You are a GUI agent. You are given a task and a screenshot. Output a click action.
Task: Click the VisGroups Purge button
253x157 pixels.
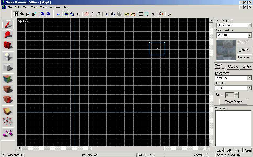click(247, 150)
